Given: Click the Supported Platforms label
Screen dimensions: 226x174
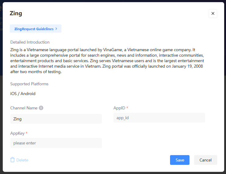Looking at the screenshot, I should 30,84.
